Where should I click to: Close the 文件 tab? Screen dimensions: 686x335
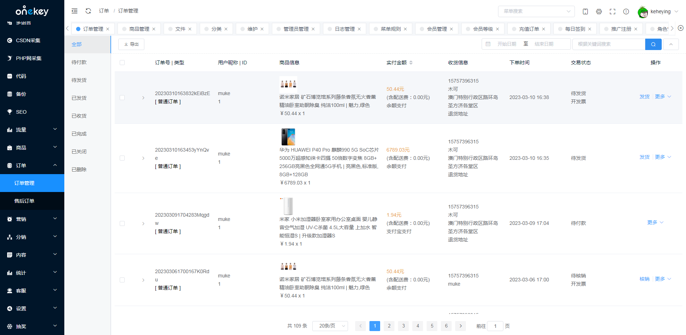[x=190, y=29]
